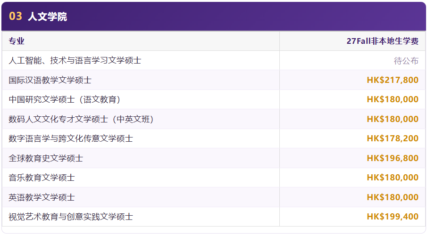Click the HK$196,800 tuition fee
The width and height of the screenshot is (427, 235).
click(x=393, y=158)
